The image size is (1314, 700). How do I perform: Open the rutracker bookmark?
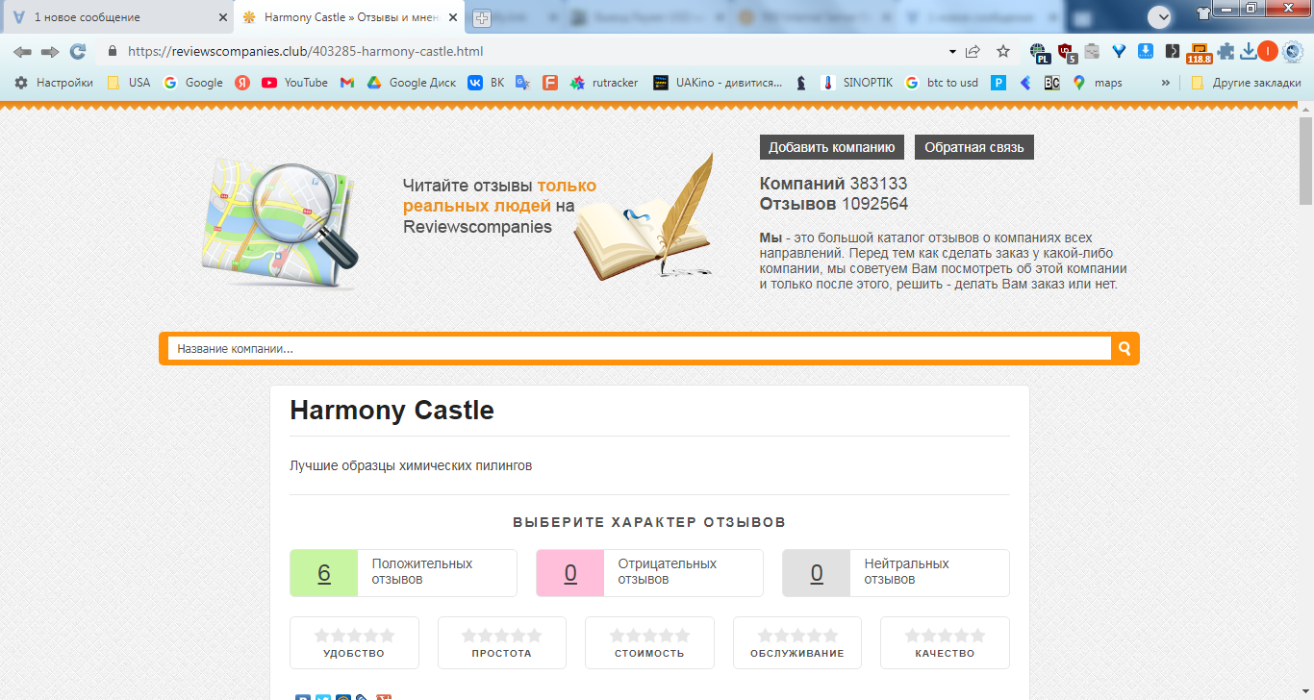click(x=604, y=83)
